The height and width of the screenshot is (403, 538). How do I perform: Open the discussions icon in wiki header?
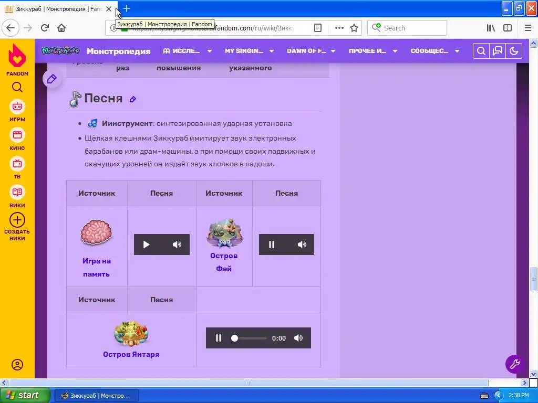pyautogui.click(x=498, y=51)
